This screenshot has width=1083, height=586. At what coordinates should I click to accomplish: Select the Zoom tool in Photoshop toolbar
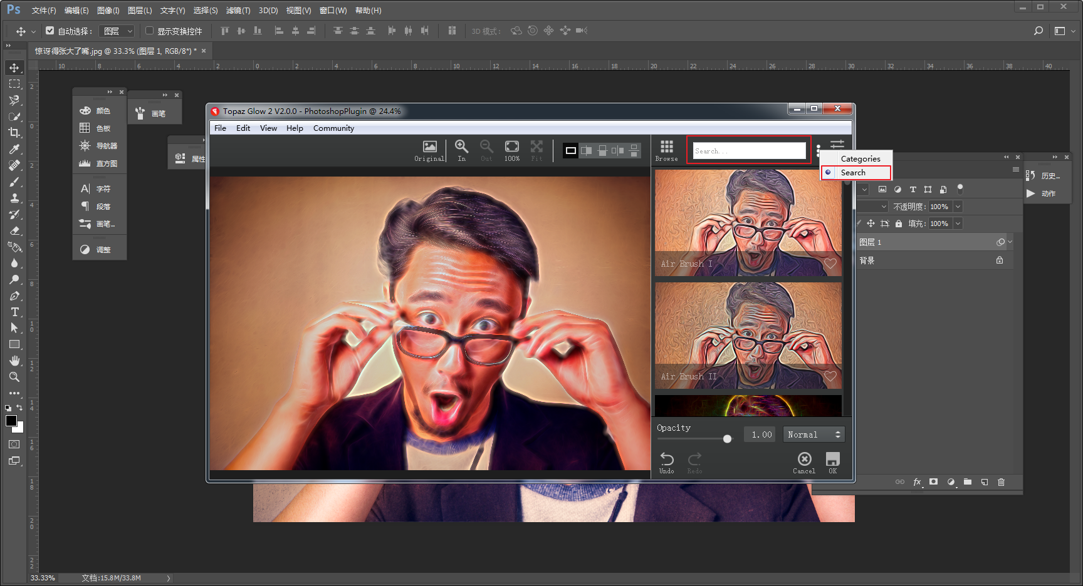[14, 377]
